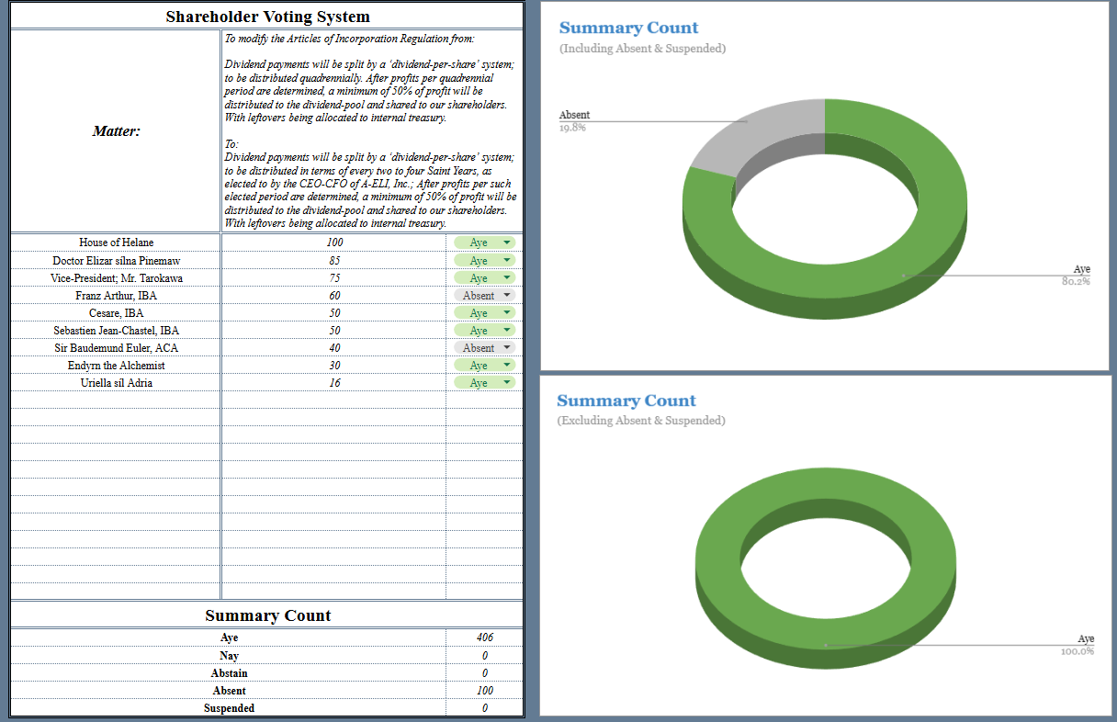Viewport: 1117px width, 722px height.
Task: Click the Matter description text cell
Action: click(x=371, y=130)
